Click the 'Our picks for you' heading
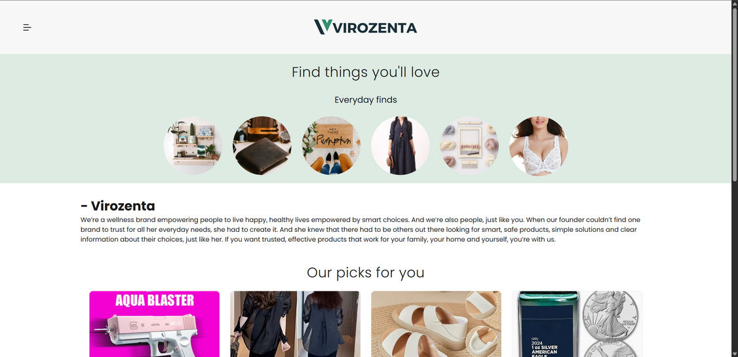 [365, 272]
